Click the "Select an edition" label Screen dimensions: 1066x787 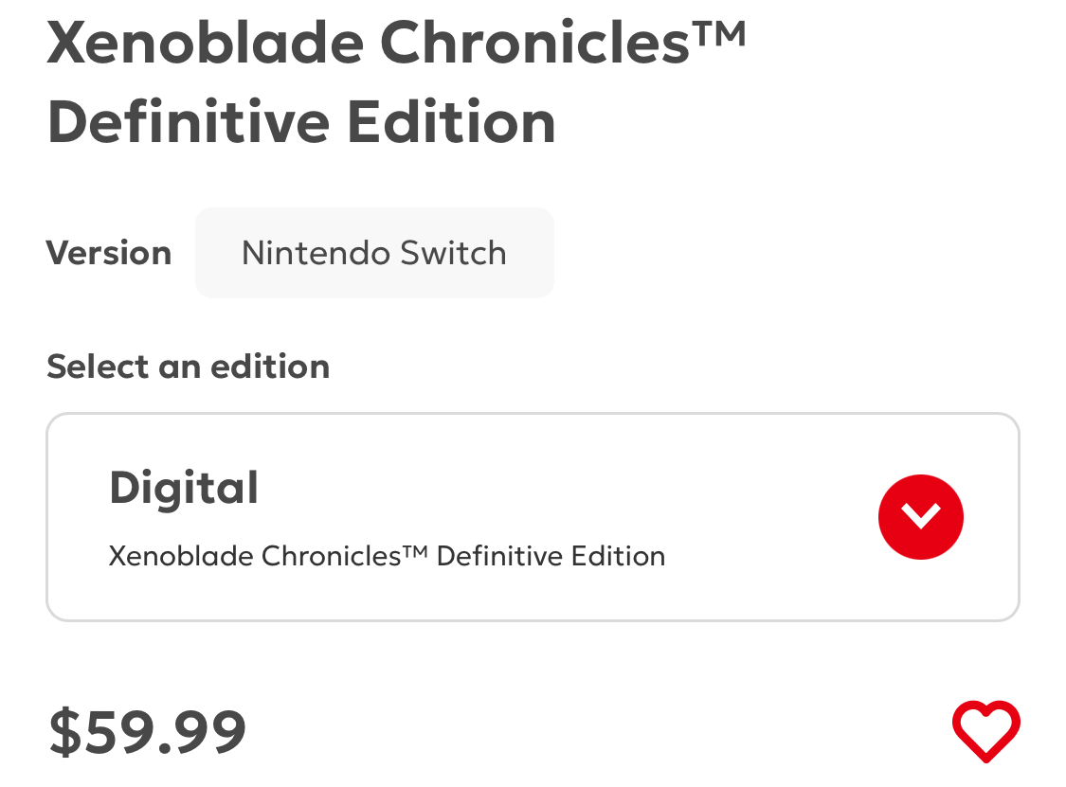[188, 367]
